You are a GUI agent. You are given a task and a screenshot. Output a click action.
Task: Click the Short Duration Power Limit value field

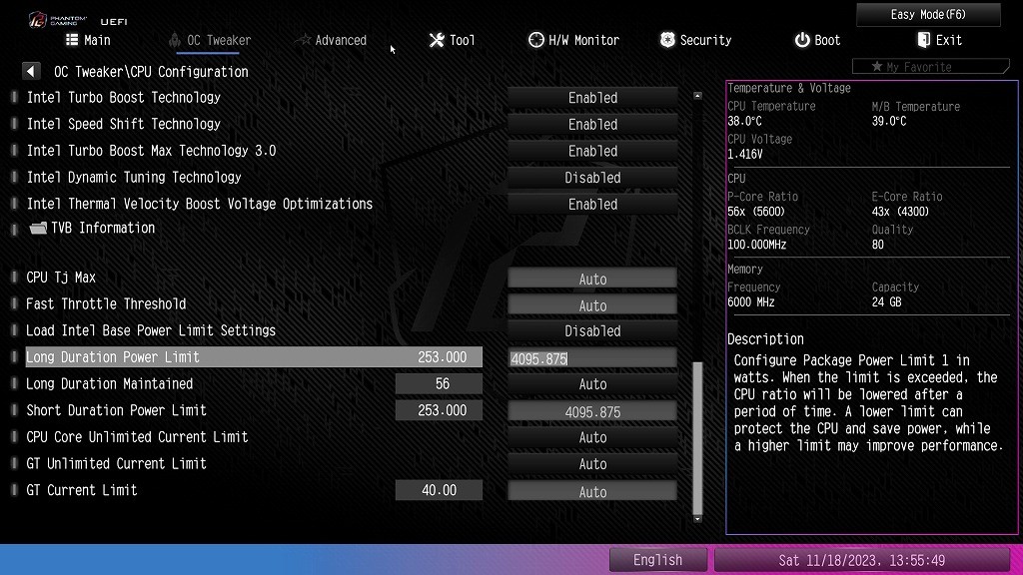592,411
